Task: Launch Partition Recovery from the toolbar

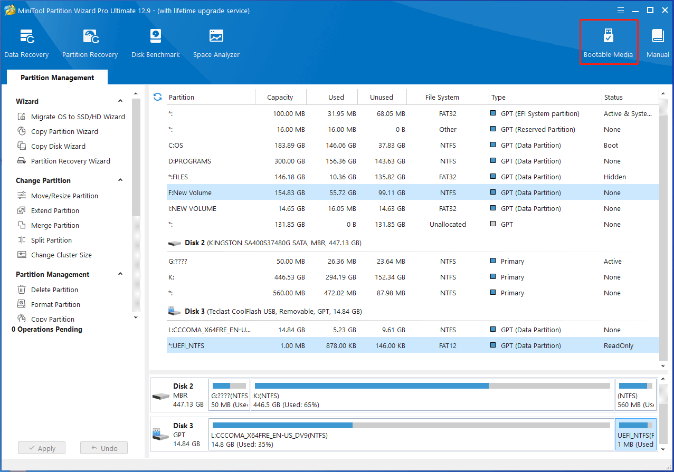Action: [x=90, y=43]
